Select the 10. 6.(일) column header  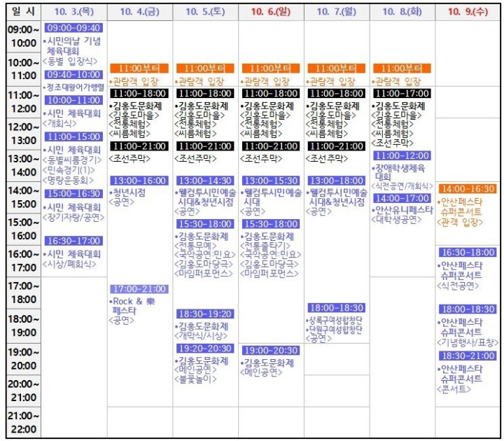pyautogui.click(x=271, y=12)
